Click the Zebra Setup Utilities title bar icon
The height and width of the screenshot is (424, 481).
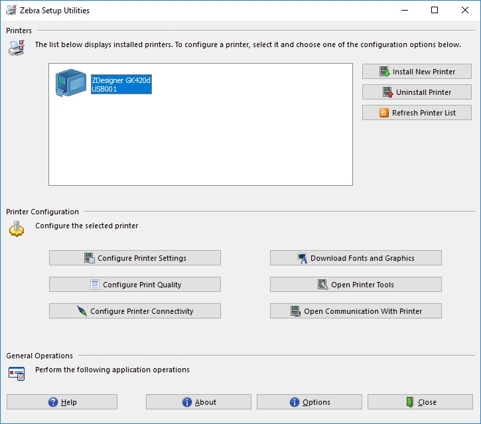point(11,11)
